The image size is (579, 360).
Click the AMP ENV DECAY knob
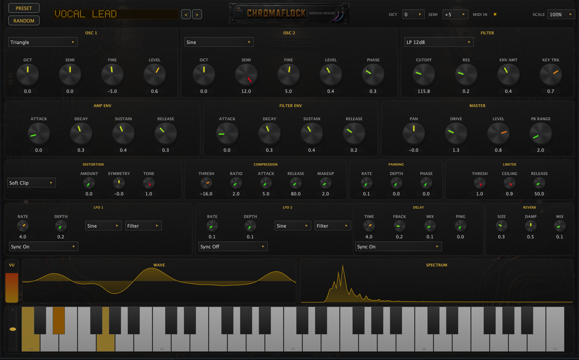click(x=81, y=133)
